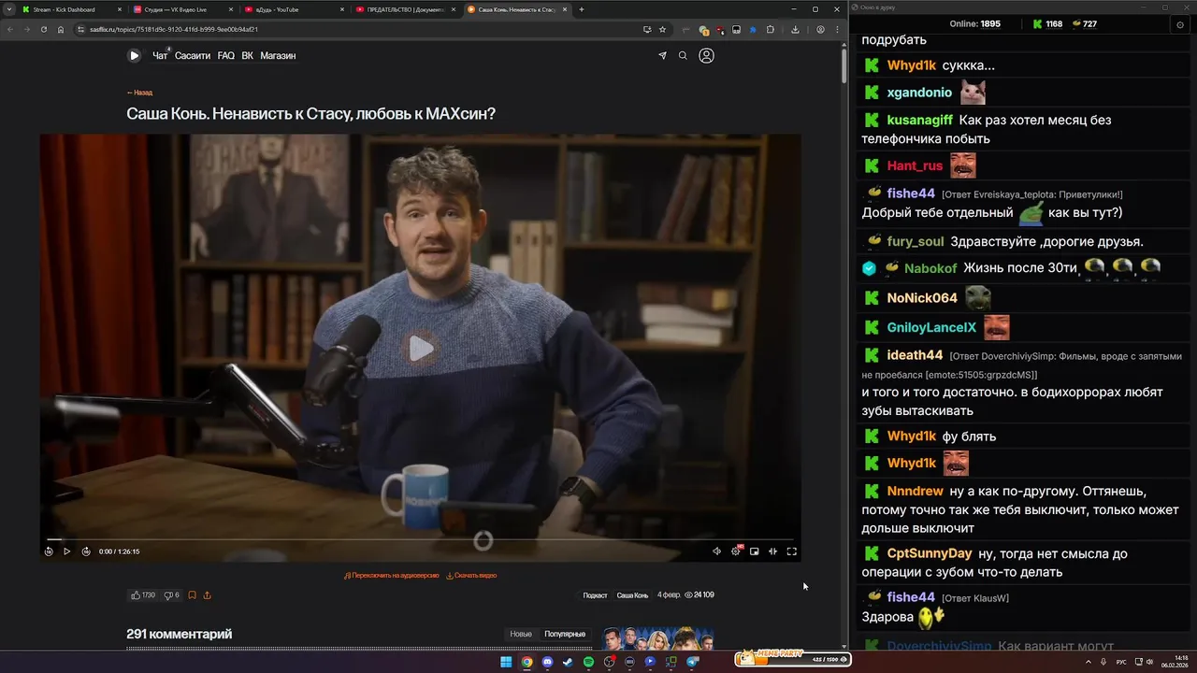Open Сасаити menu item
1197x673 pixels.
[193, 56]
